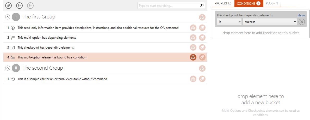Click the collapse-all icon in the top toolbar
The width and height of the screenshot is (310, 120).
(8, 5)
